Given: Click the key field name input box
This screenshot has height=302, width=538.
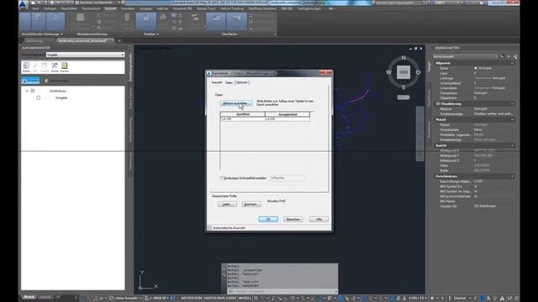Looking at the screenshot, I should click(287, 178).
